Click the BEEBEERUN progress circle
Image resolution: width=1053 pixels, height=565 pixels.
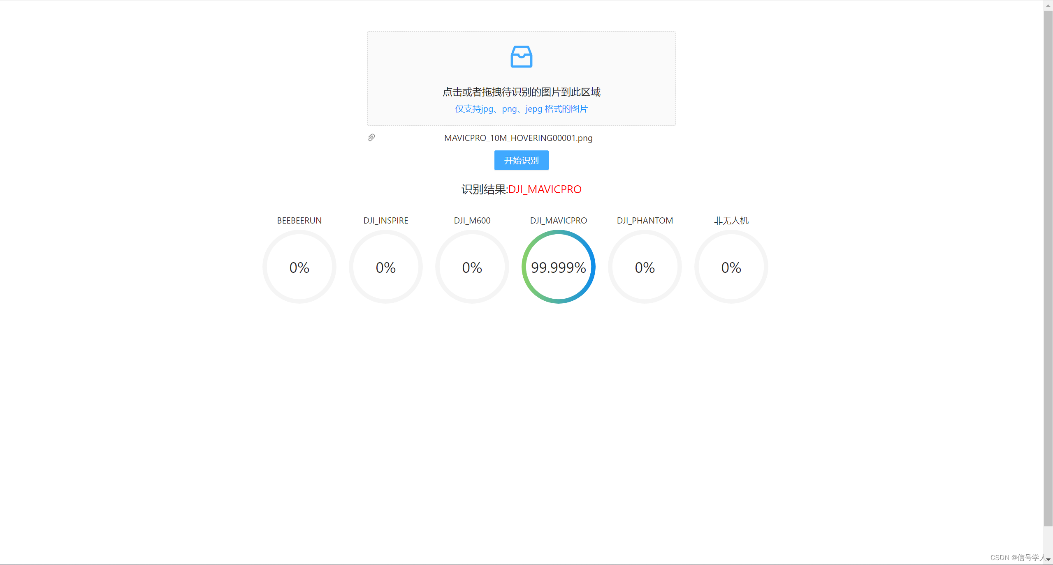coord(299,267)
